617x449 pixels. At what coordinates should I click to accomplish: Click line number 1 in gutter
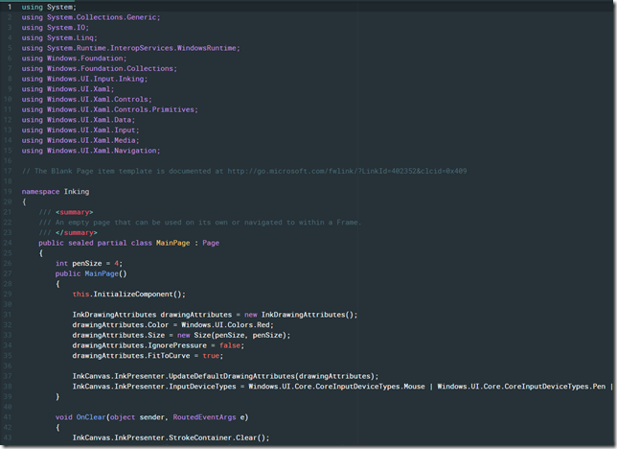point(10,7)
